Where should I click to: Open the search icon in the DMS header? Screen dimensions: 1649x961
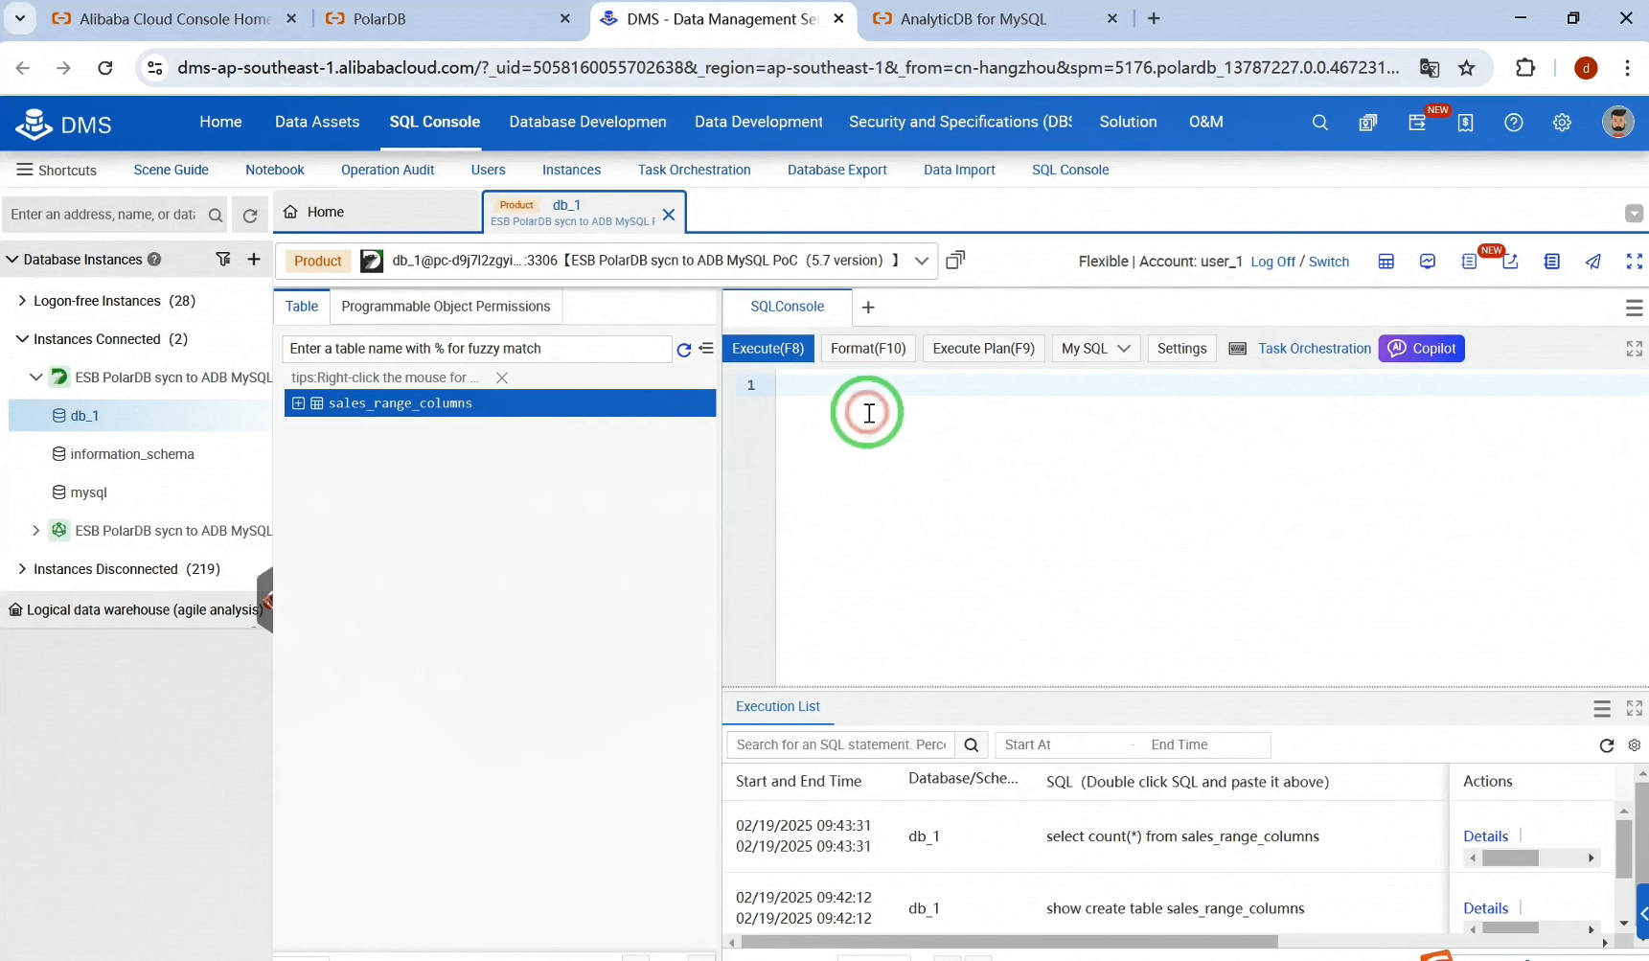(1319, 123)
